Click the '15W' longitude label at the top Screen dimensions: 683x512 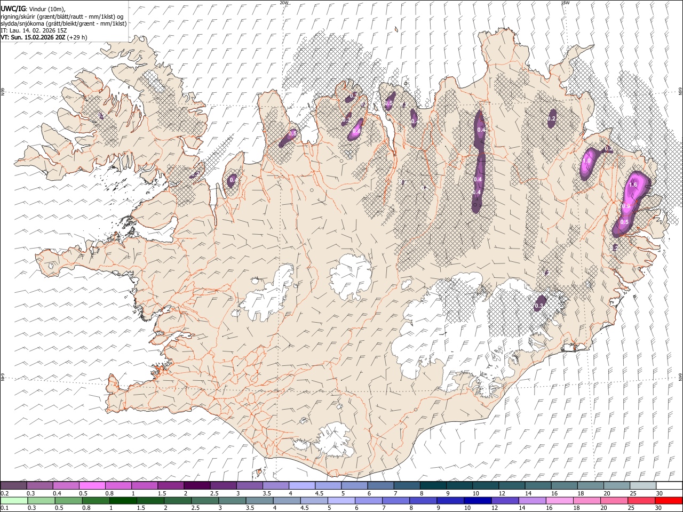point(565,3)
